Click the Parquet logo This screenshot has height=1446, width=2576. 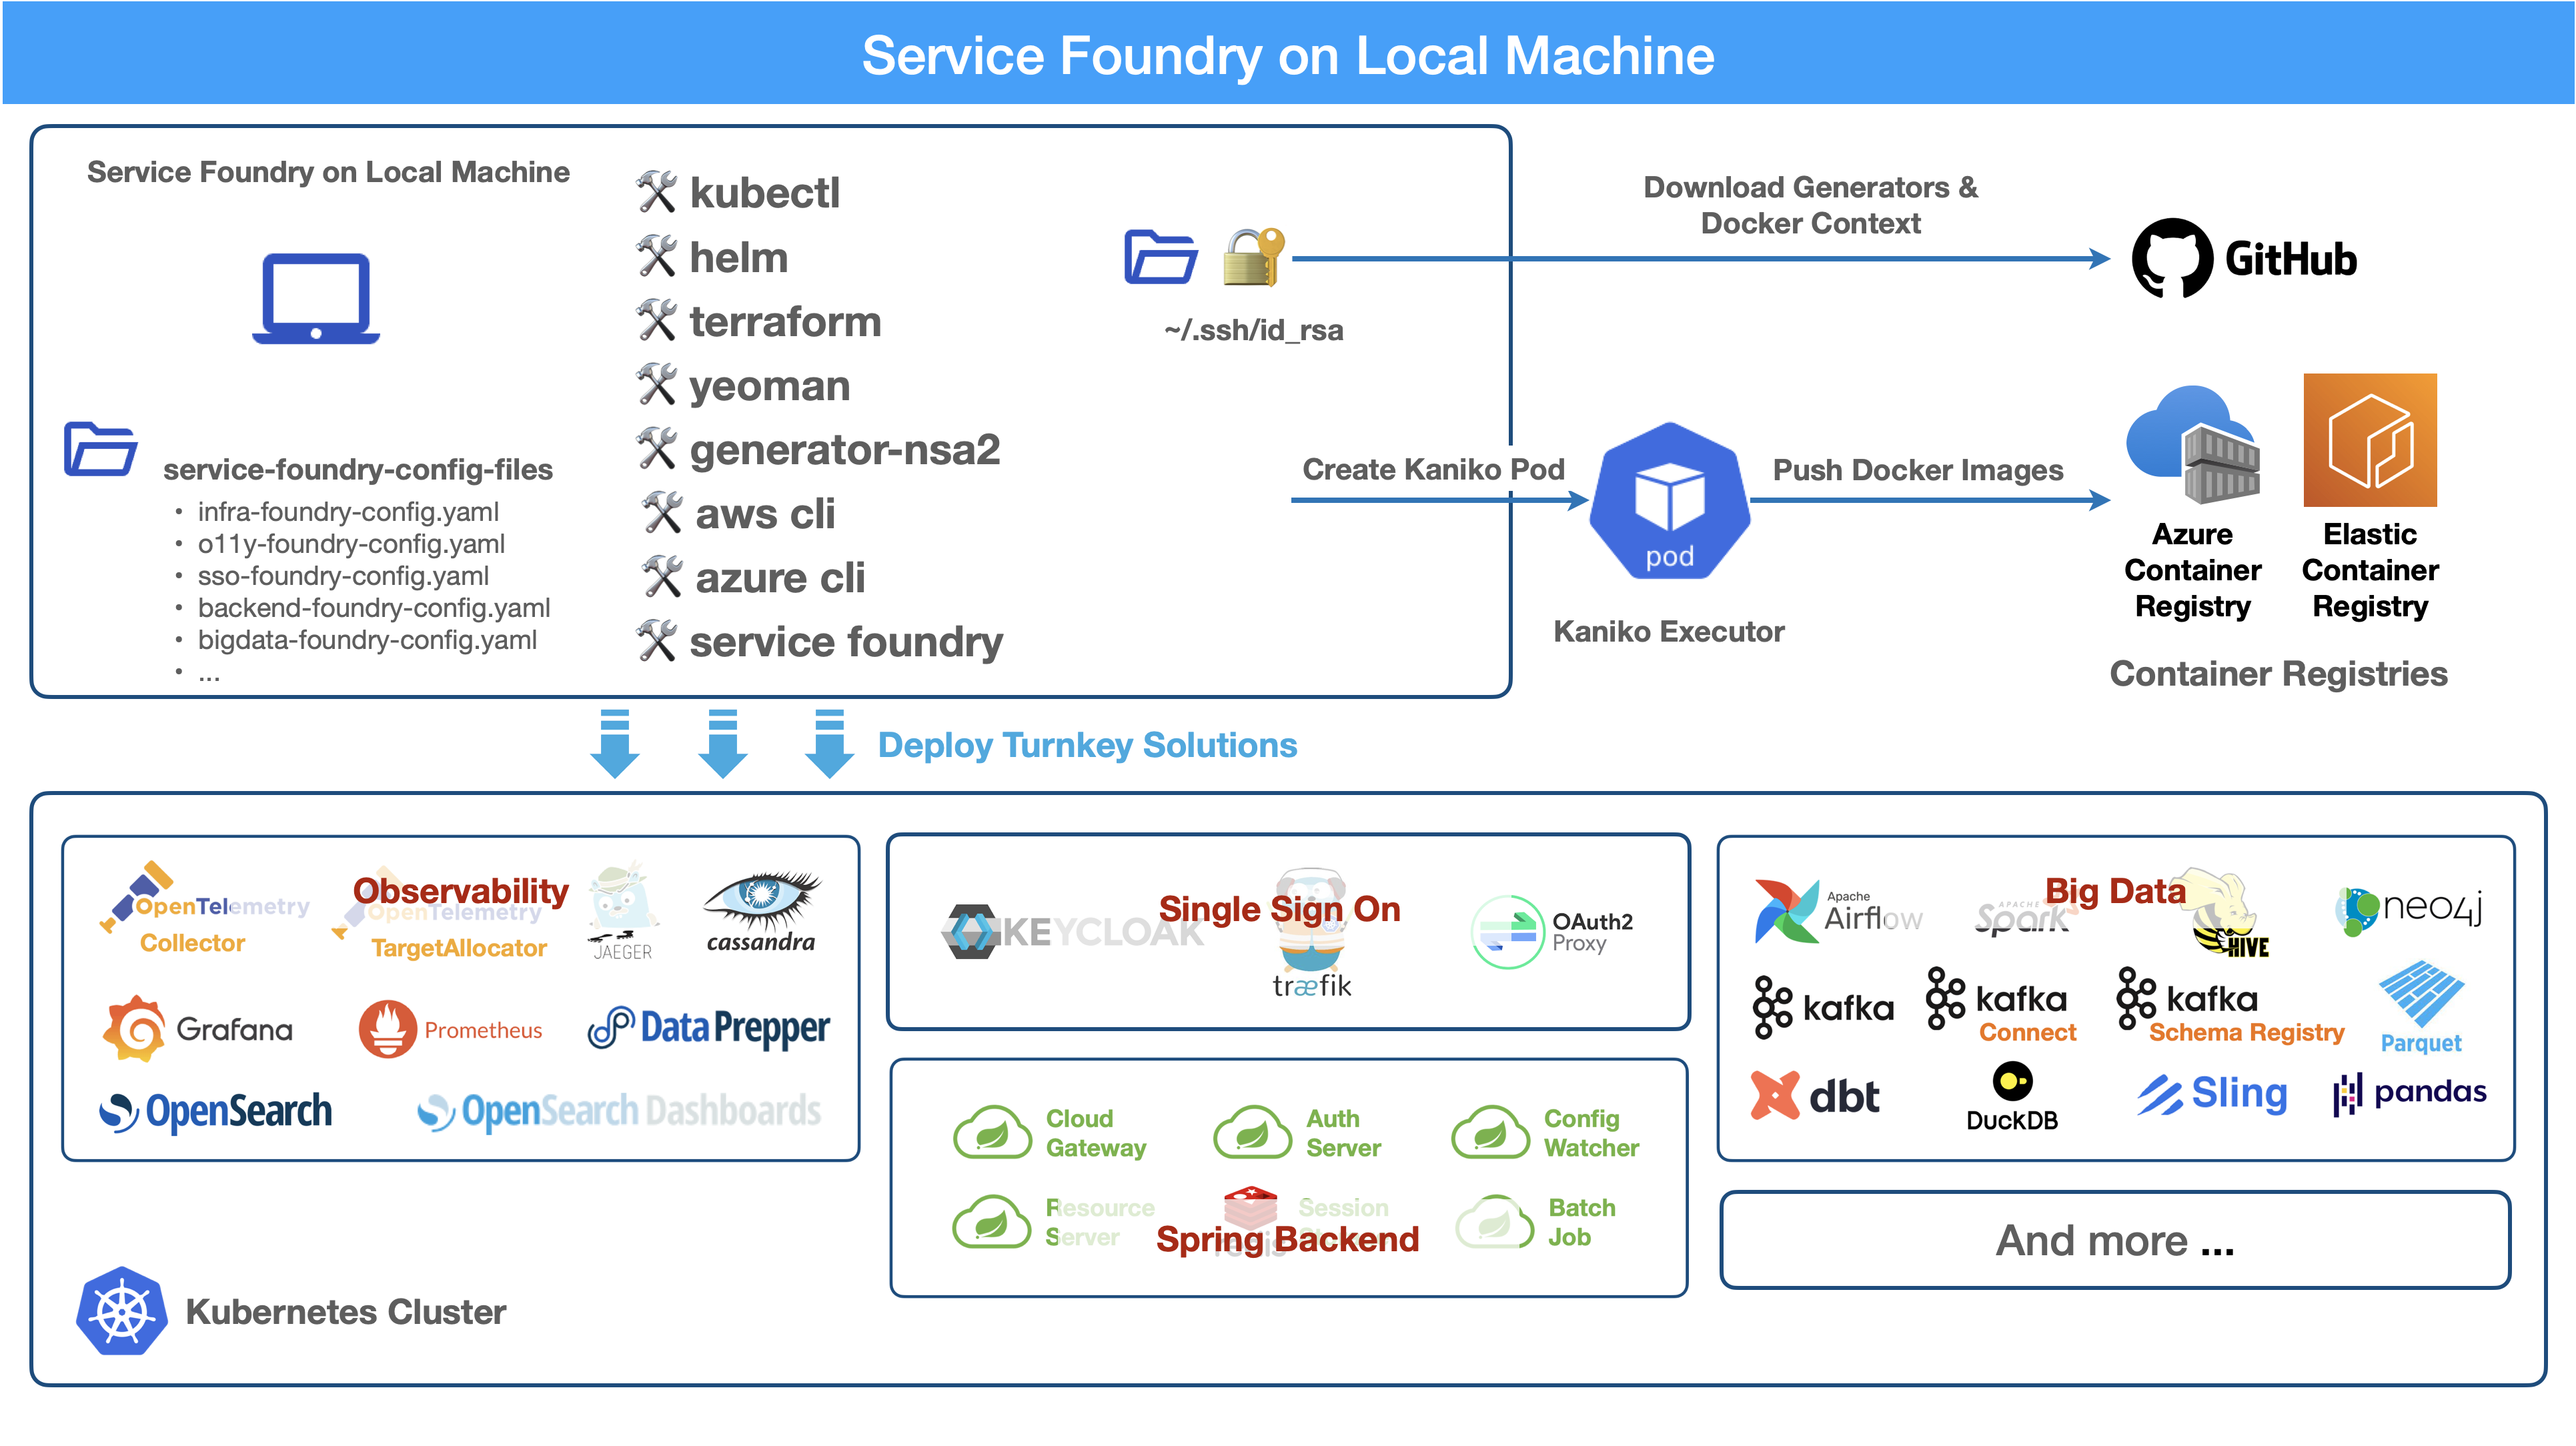pos(2421,1007)
